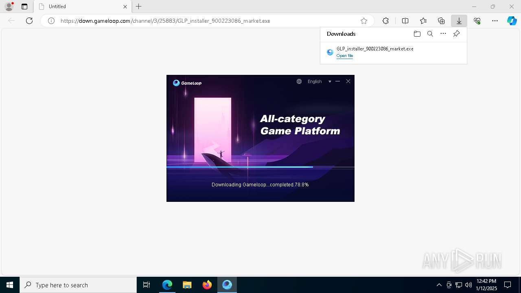The width and height of the screenshot is (521, 293).
Task: Open the Extensions puzzle icon
Action: pos(385,21)
